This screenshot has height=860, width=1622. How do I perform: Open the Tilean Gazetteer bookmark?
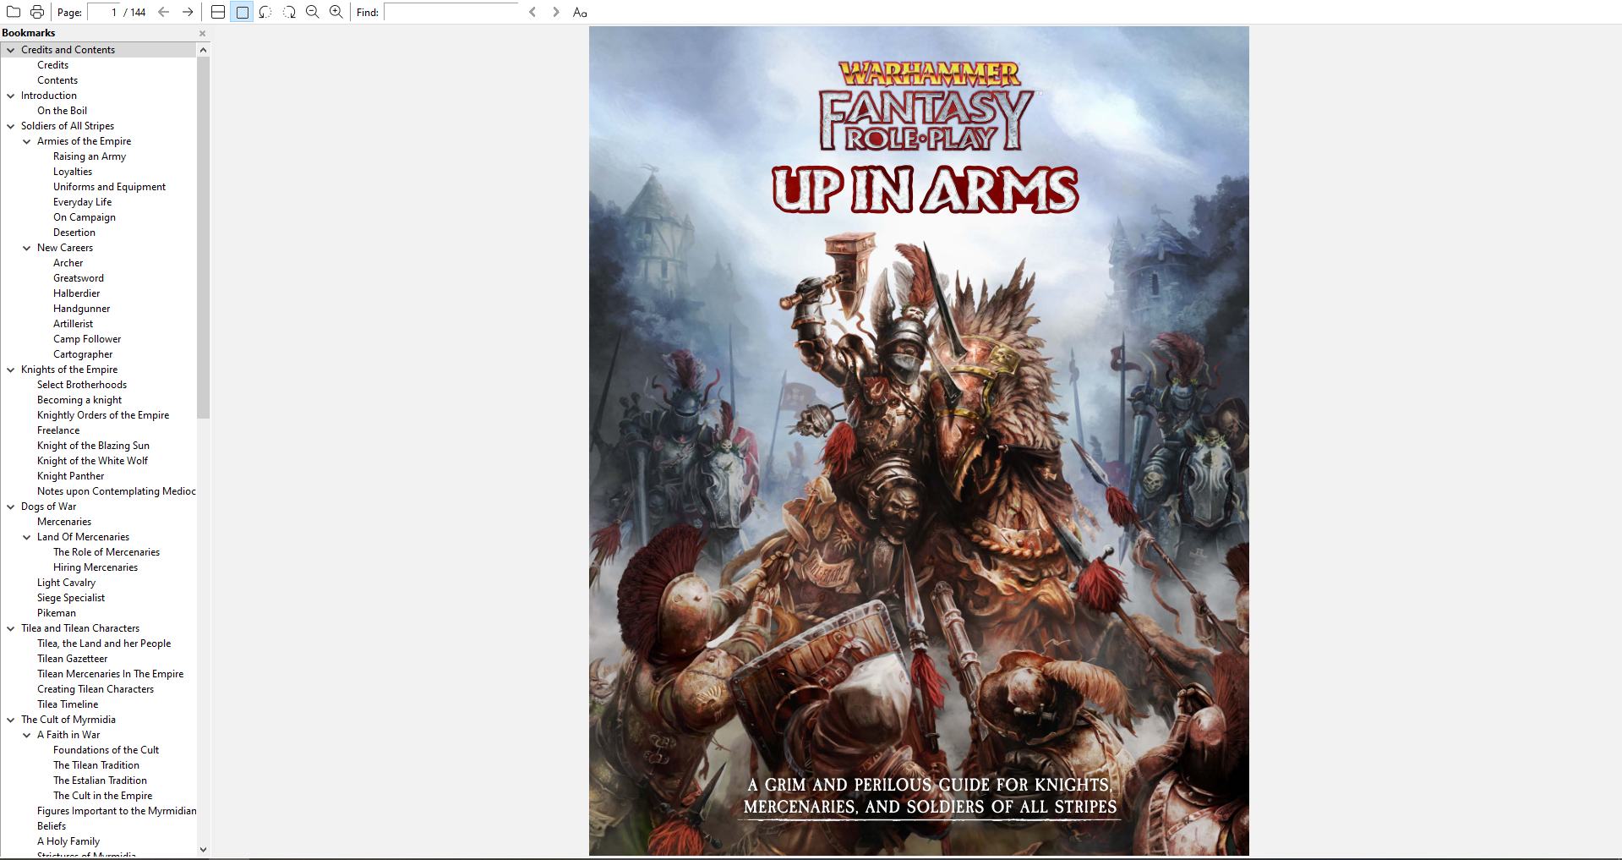tap(72, 659)
